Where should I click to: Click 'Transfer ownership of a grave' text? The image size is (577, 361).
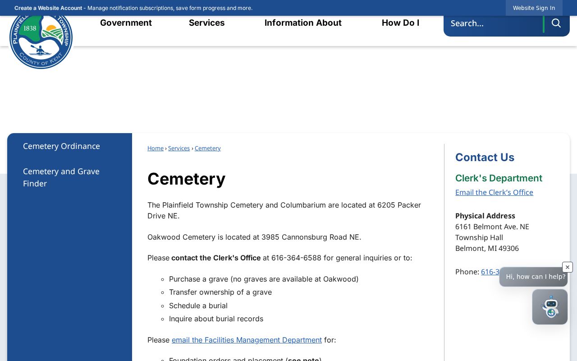click(220, 292)
